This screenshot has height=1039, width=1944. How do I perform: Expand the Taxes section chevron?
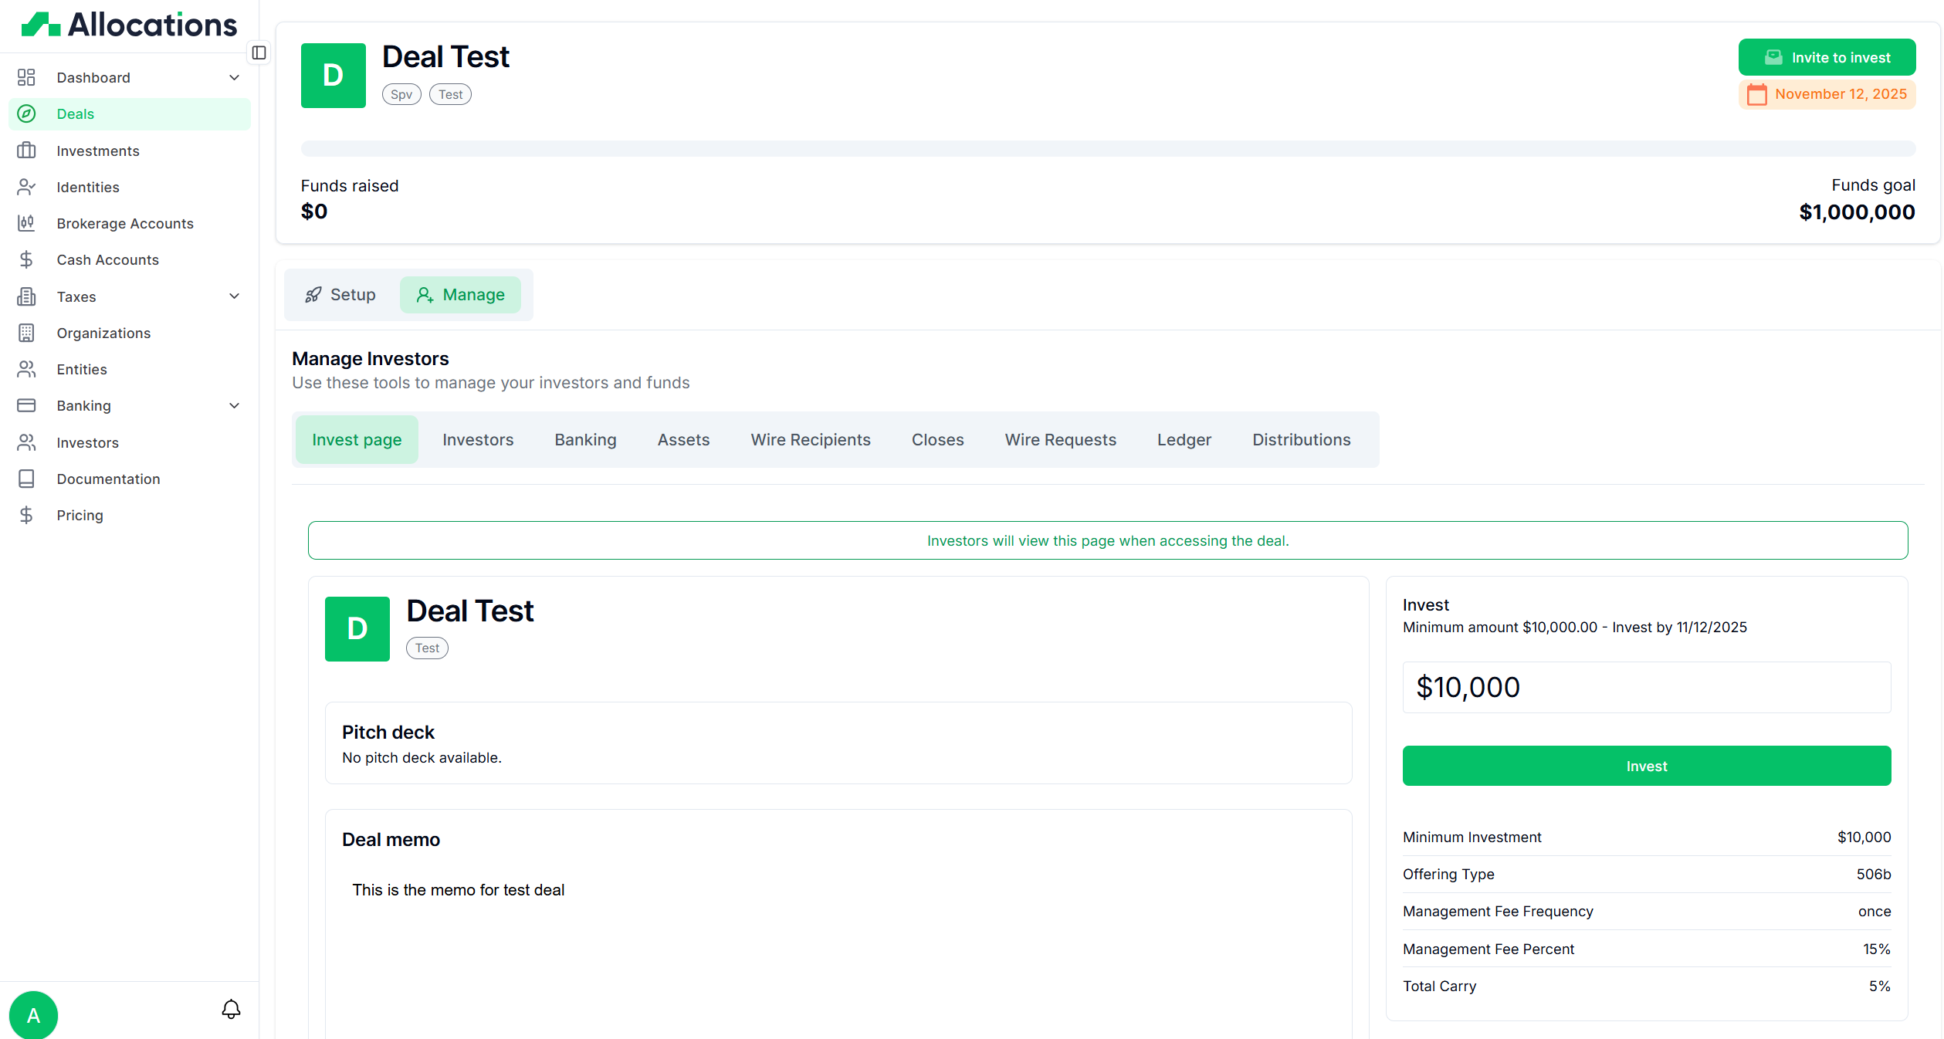[x=234, y=296]
